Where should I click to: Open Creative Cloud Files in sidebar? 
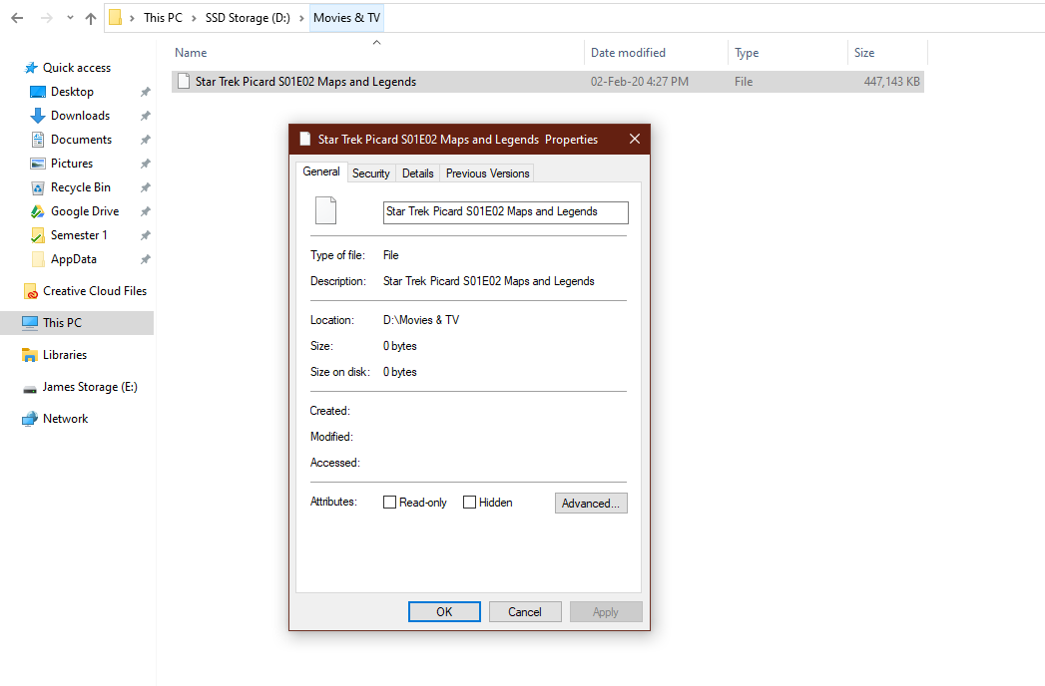[x=95, y=291]
